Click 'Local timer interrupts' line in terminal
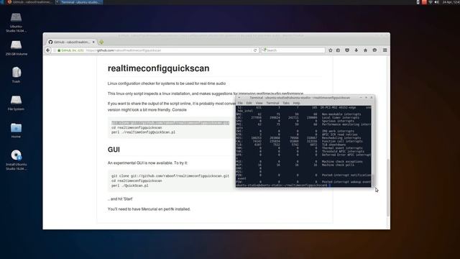The height and width of the screenshot is (259, 460). pos(340,117)
